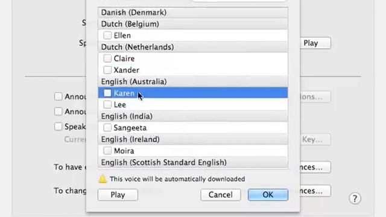Select the Danish (Denmark) group header
Image resolution: width=386 pixels, height=217 pixels.
[193, 12]
